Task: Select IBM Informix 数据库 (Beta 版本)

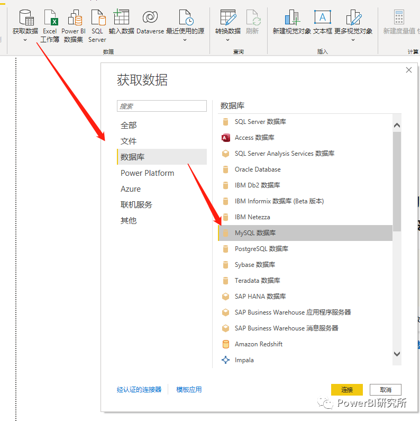Action: pyautogui.click(x=279, y=201)
